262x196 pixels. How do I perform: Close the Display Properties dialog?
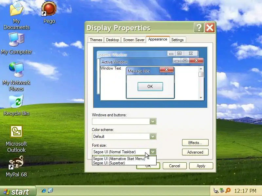210,28
